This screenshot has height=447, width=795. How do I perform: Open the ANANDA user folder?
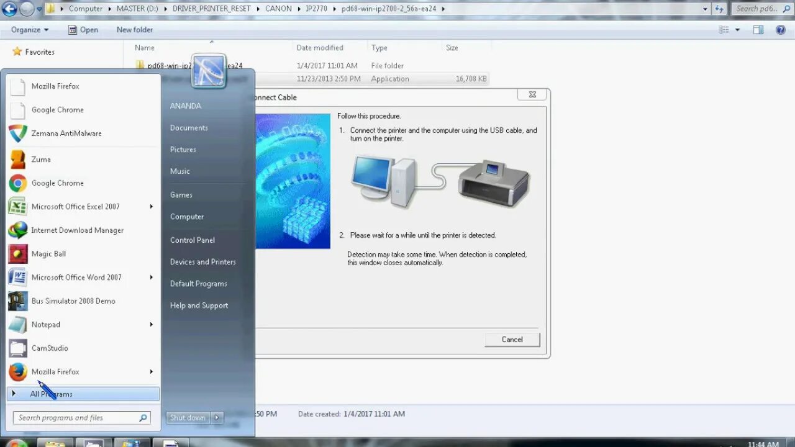(x=186, y=106)
